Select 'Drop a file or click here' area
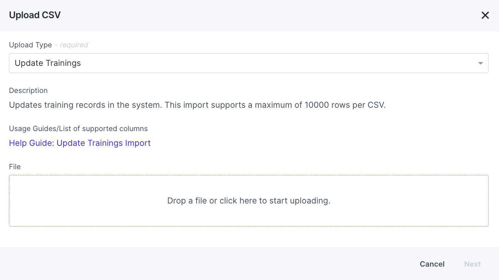This screenshot has width=499, height=280. (x=249, y=200)
